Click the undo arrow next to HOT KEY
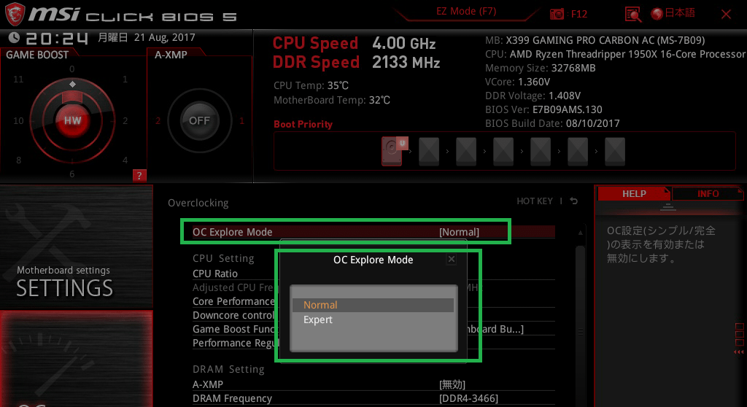The image size is (747, 407). tap(574, 201)
